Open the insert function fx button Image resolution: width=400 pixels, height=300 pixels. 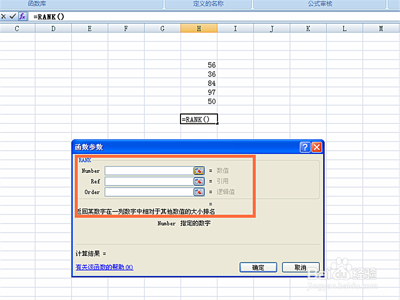pos(22,16)
